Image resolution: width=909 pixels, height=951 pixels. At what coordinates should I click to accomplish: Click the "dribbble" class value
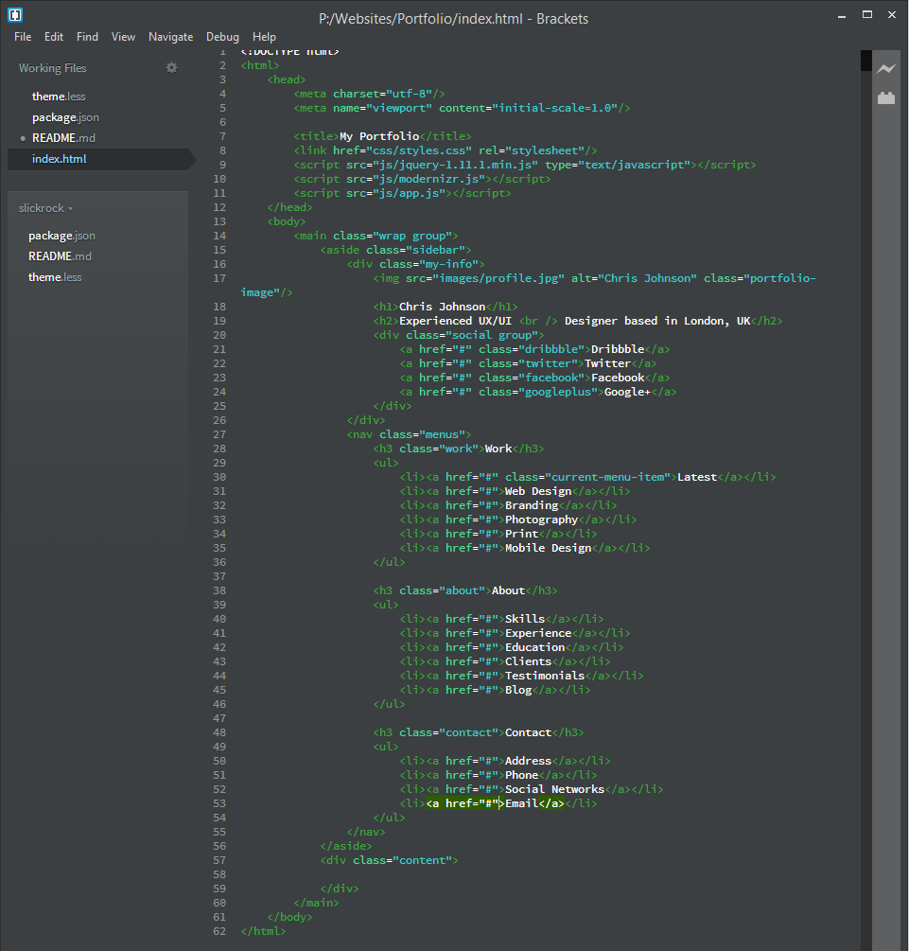[551, 349]
